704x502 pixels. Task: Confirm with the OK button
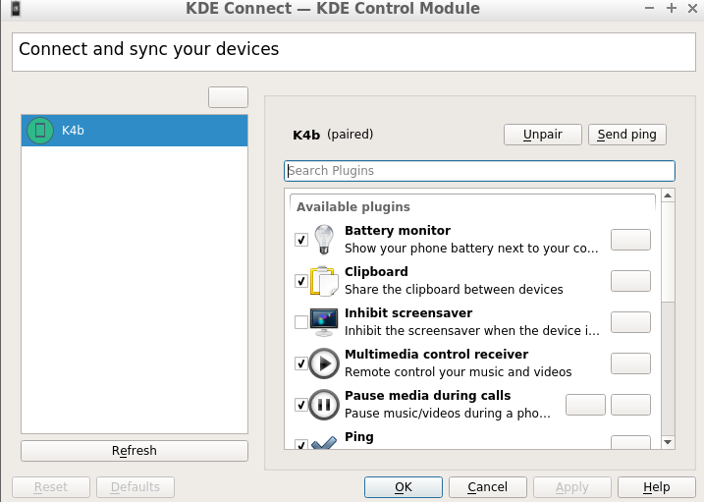404,487
